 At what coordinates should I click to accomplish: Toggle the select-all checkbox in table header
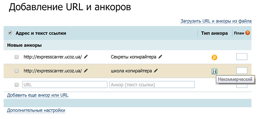[10, 33]
